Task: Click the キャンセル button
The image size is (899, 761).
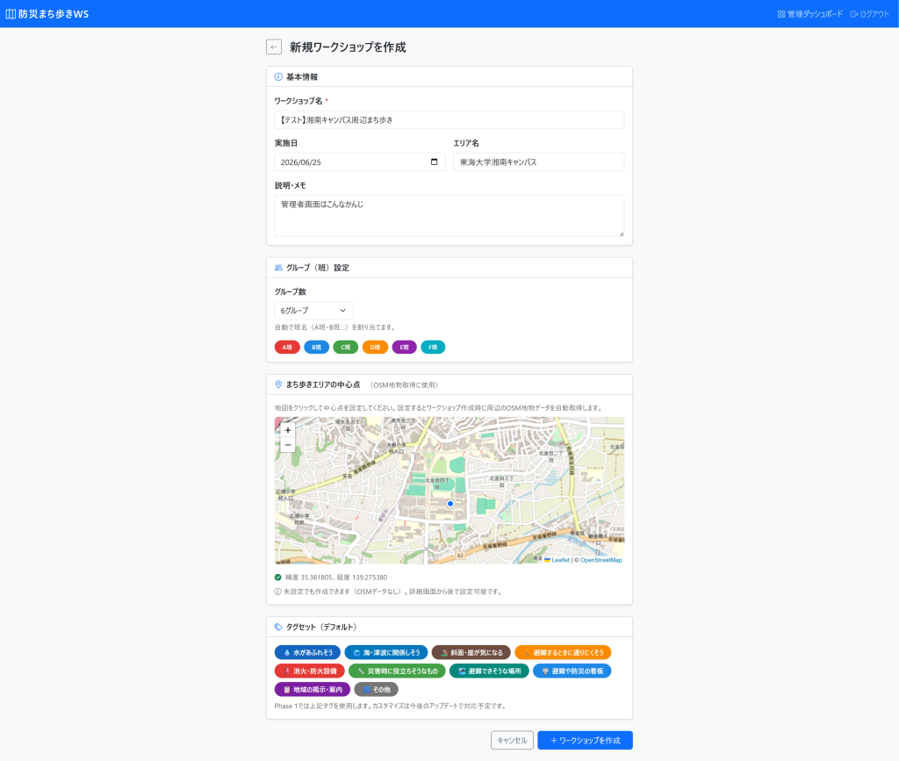Action: [512, 740]
